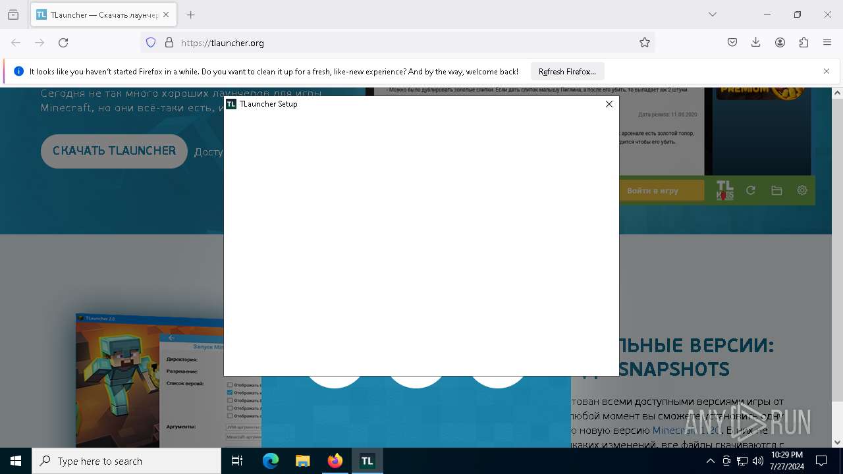Viewport: 843px width, 474px height.
Task: Click the Refresh Firefox button
Action: tap(567, 71)
